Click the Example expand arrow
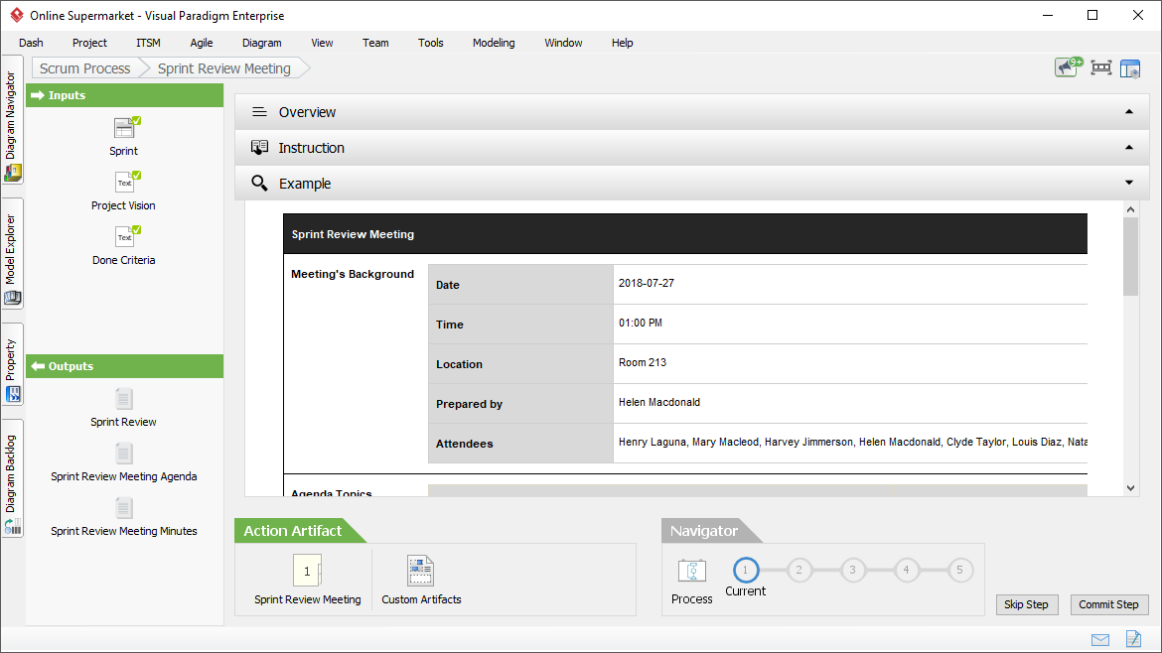1162x653 pixels. [x=1128, y=183]
